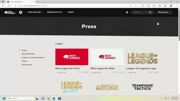
Task: Open the language globe icon
Action: [x=127, y=12]
